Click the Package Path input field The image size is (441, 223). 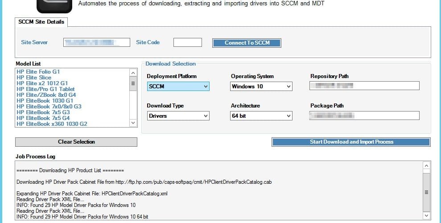coord(364,116)
